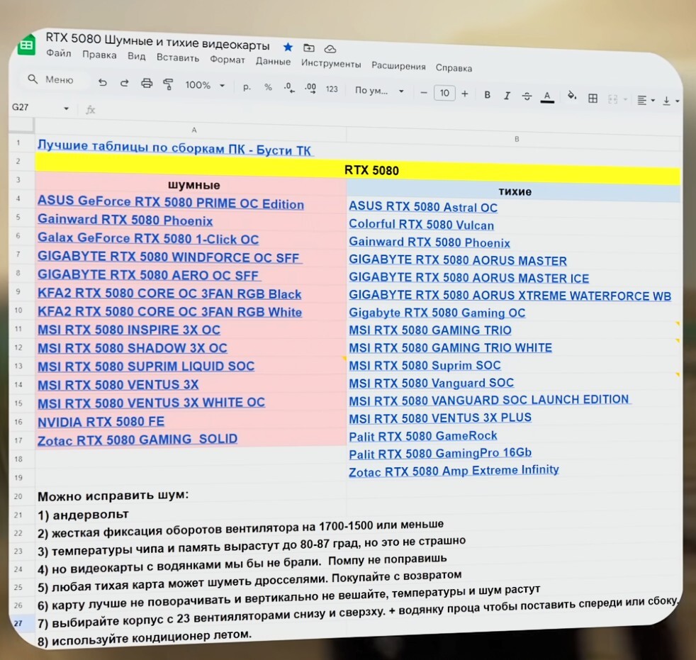The height and width of the screenshot is (660, 696).
Task: Decrease the font size
Action: (424, 93)
